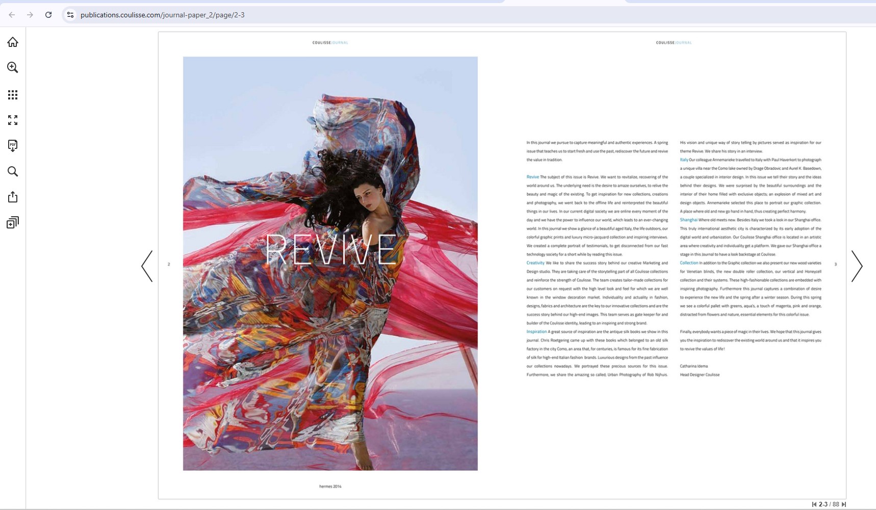This screenshot has width=876, height=510.
Task: Jump to the first page icon
Action: (x=814, y=504)
